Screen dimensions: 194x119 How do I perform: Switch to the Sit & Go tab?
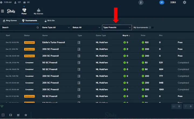point(49,20)
